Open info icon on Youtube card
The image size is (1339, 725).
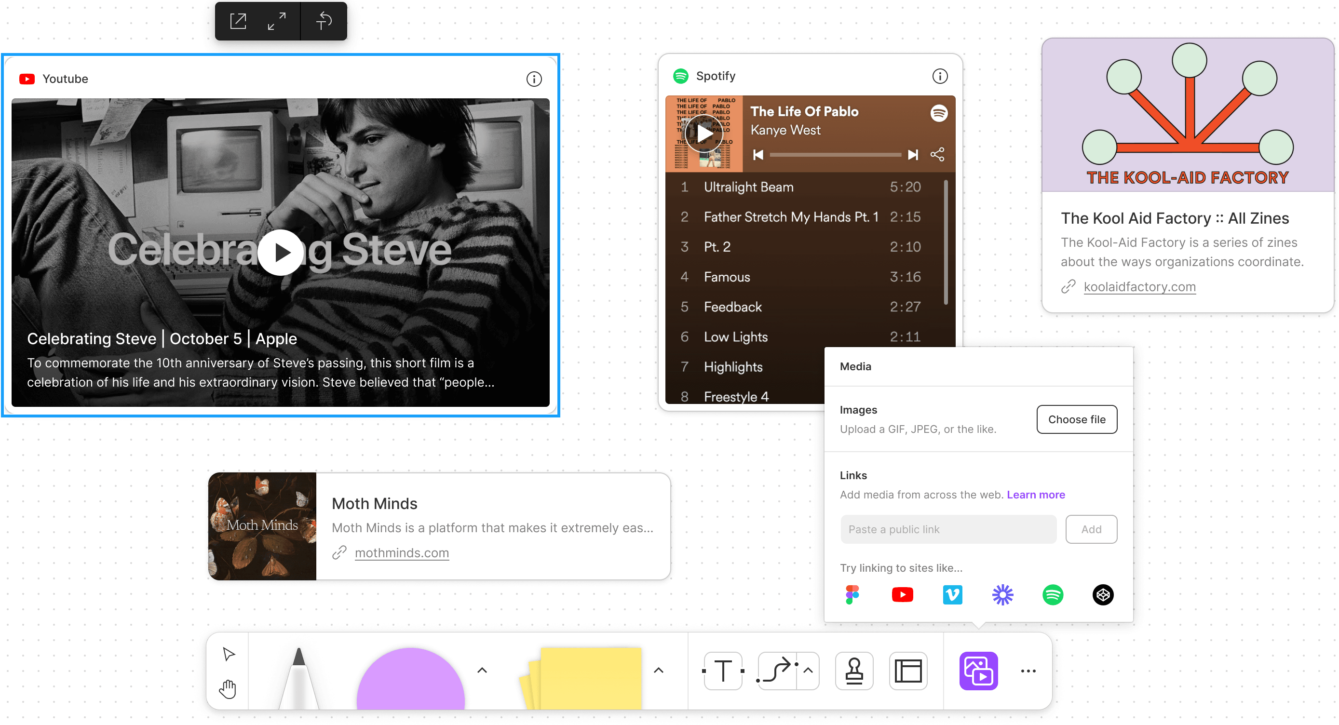[x=534, y=79]
